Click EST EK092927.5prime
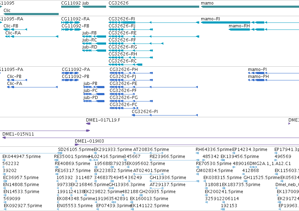The width and height of the screenshot is (299, 211). [5, 209]
